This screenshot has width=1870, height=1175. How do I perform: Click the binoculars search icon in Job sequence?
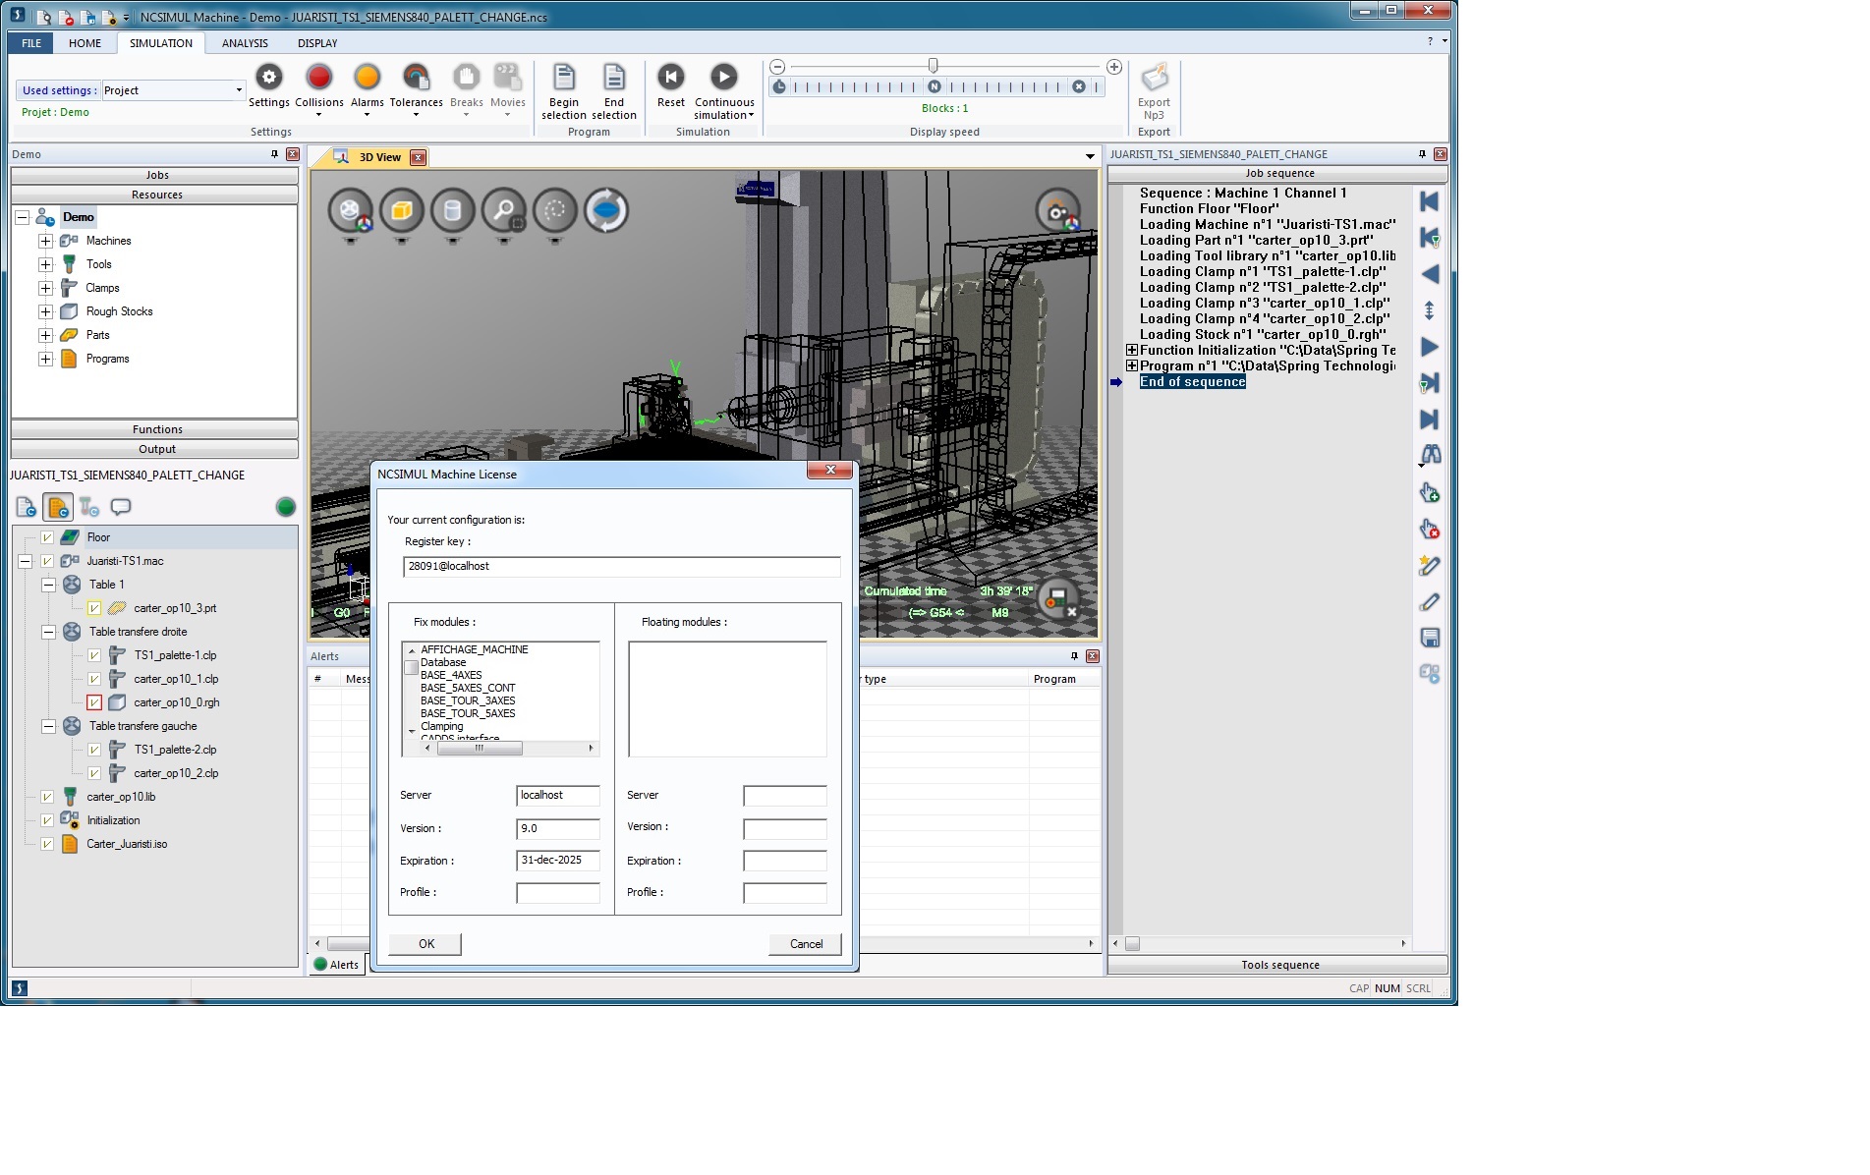[1430, 455]
